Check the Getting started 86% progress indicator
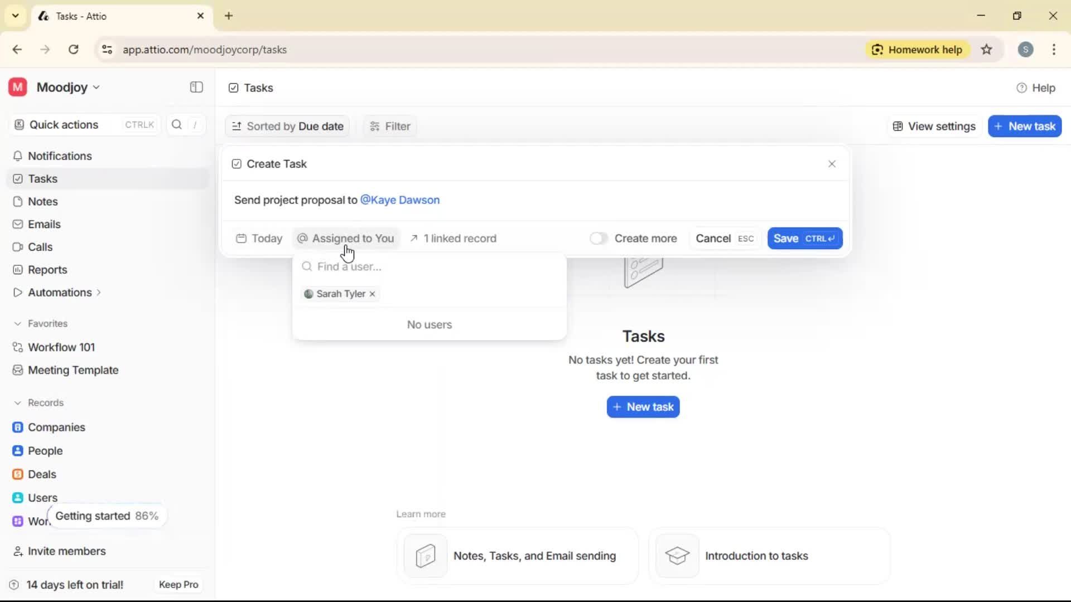 coord(107,516)
